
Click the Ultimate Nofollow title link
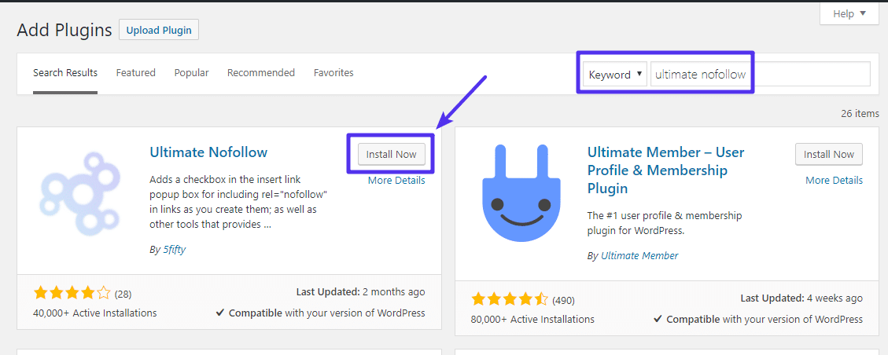click(x=208, y=152)
